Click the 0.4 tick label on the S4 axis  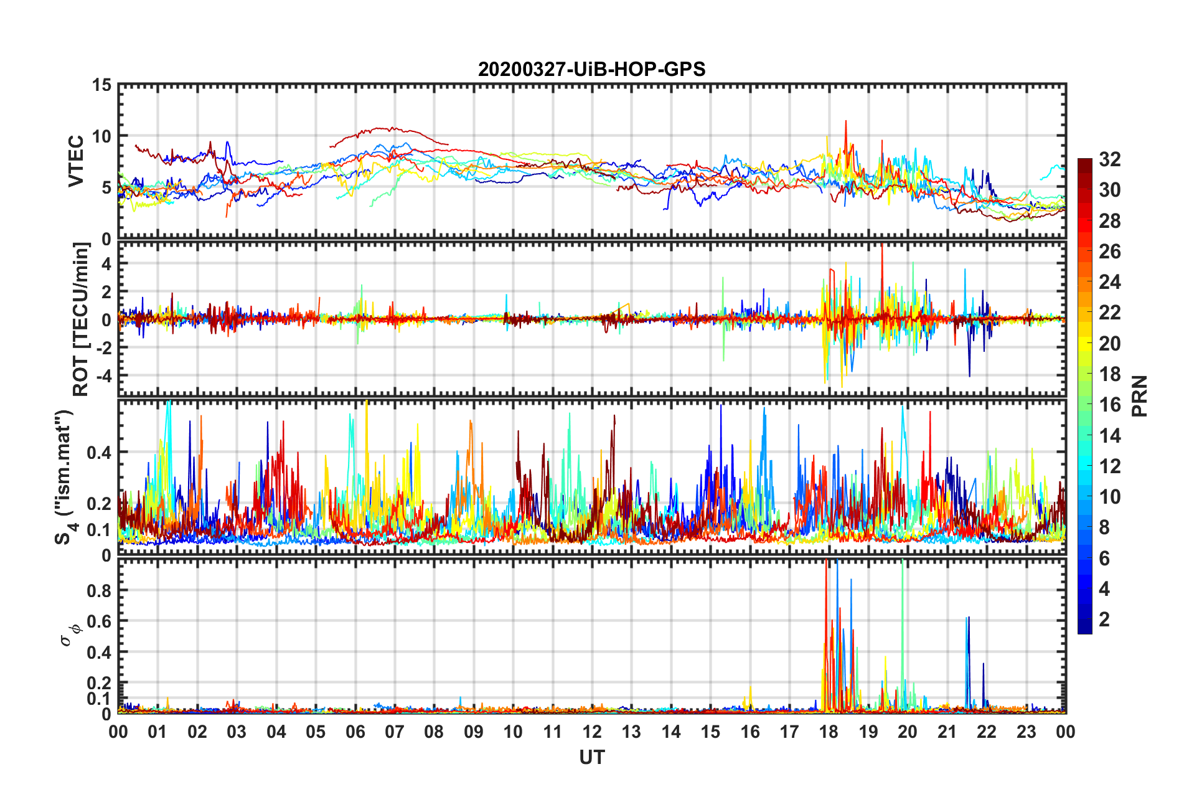point(98,453)
